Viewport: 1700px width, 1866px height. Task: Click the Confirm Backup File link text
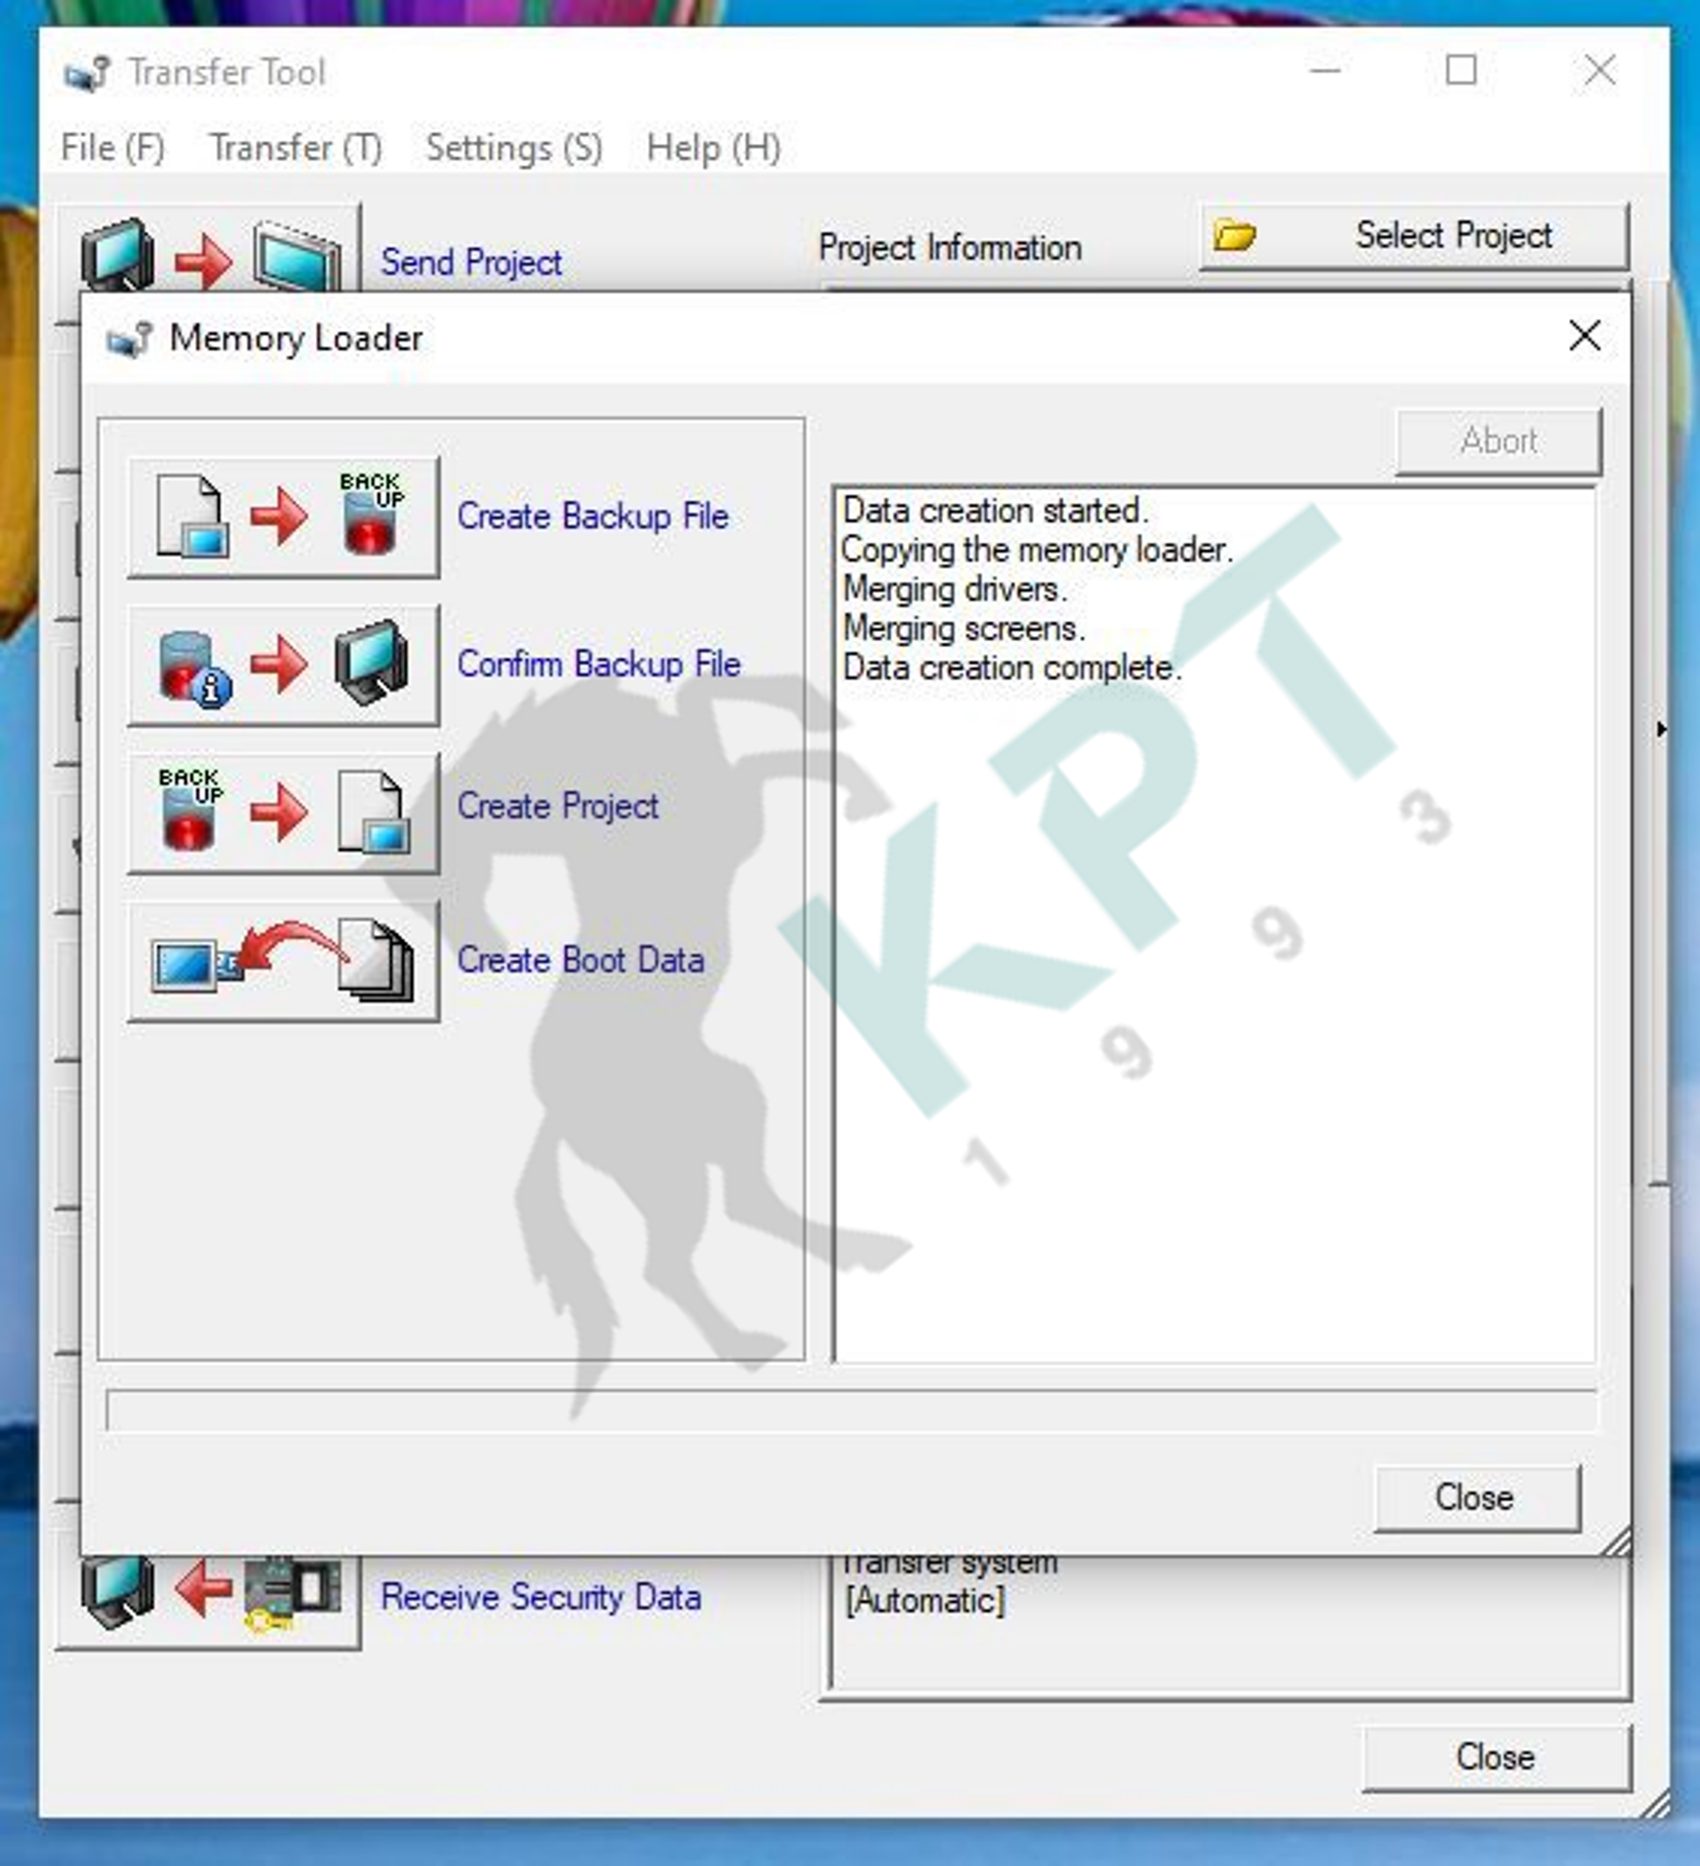click(599, 665)
